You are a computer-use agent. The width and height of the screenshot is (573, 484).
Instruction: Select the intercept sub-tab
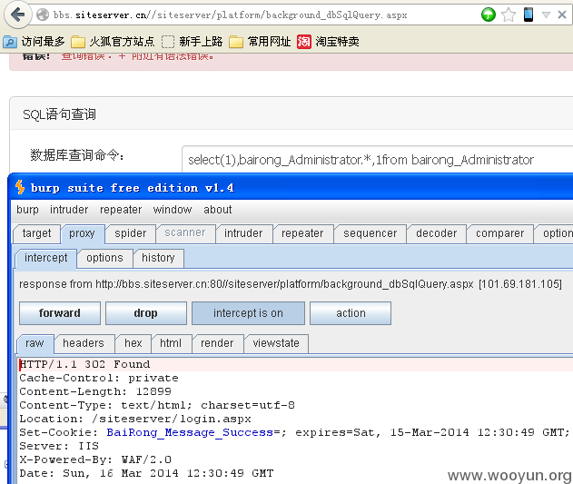46,259
